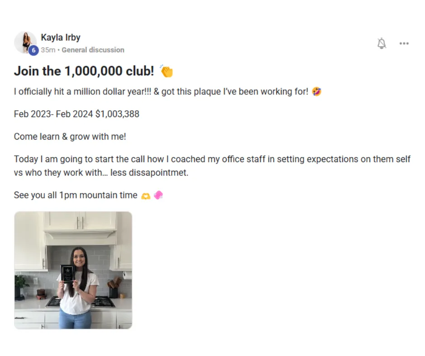Click the 35m post timestamp
This screenshot has width=425, height=356.
point(47,50)
